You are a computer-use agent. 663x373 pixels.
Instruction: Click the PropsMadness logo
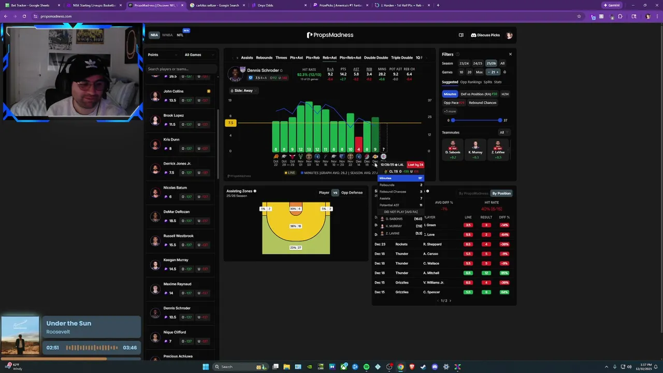[x=330, y=35]
